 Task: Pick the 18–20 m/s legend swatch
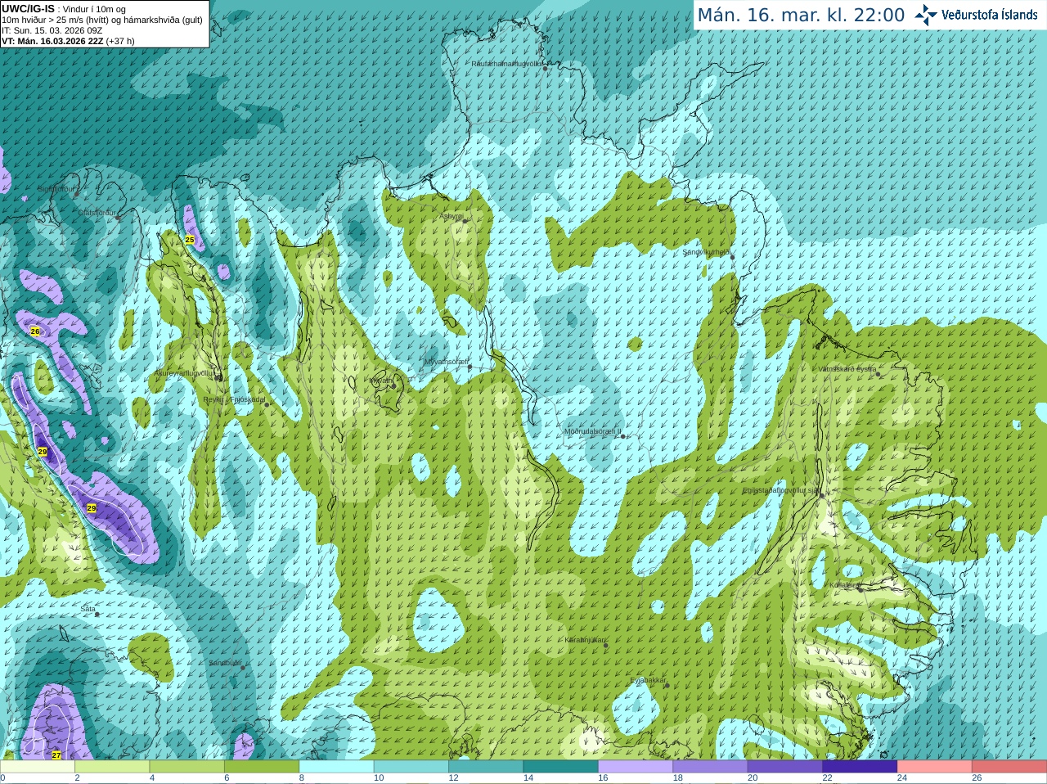click(x=710, y=767)
